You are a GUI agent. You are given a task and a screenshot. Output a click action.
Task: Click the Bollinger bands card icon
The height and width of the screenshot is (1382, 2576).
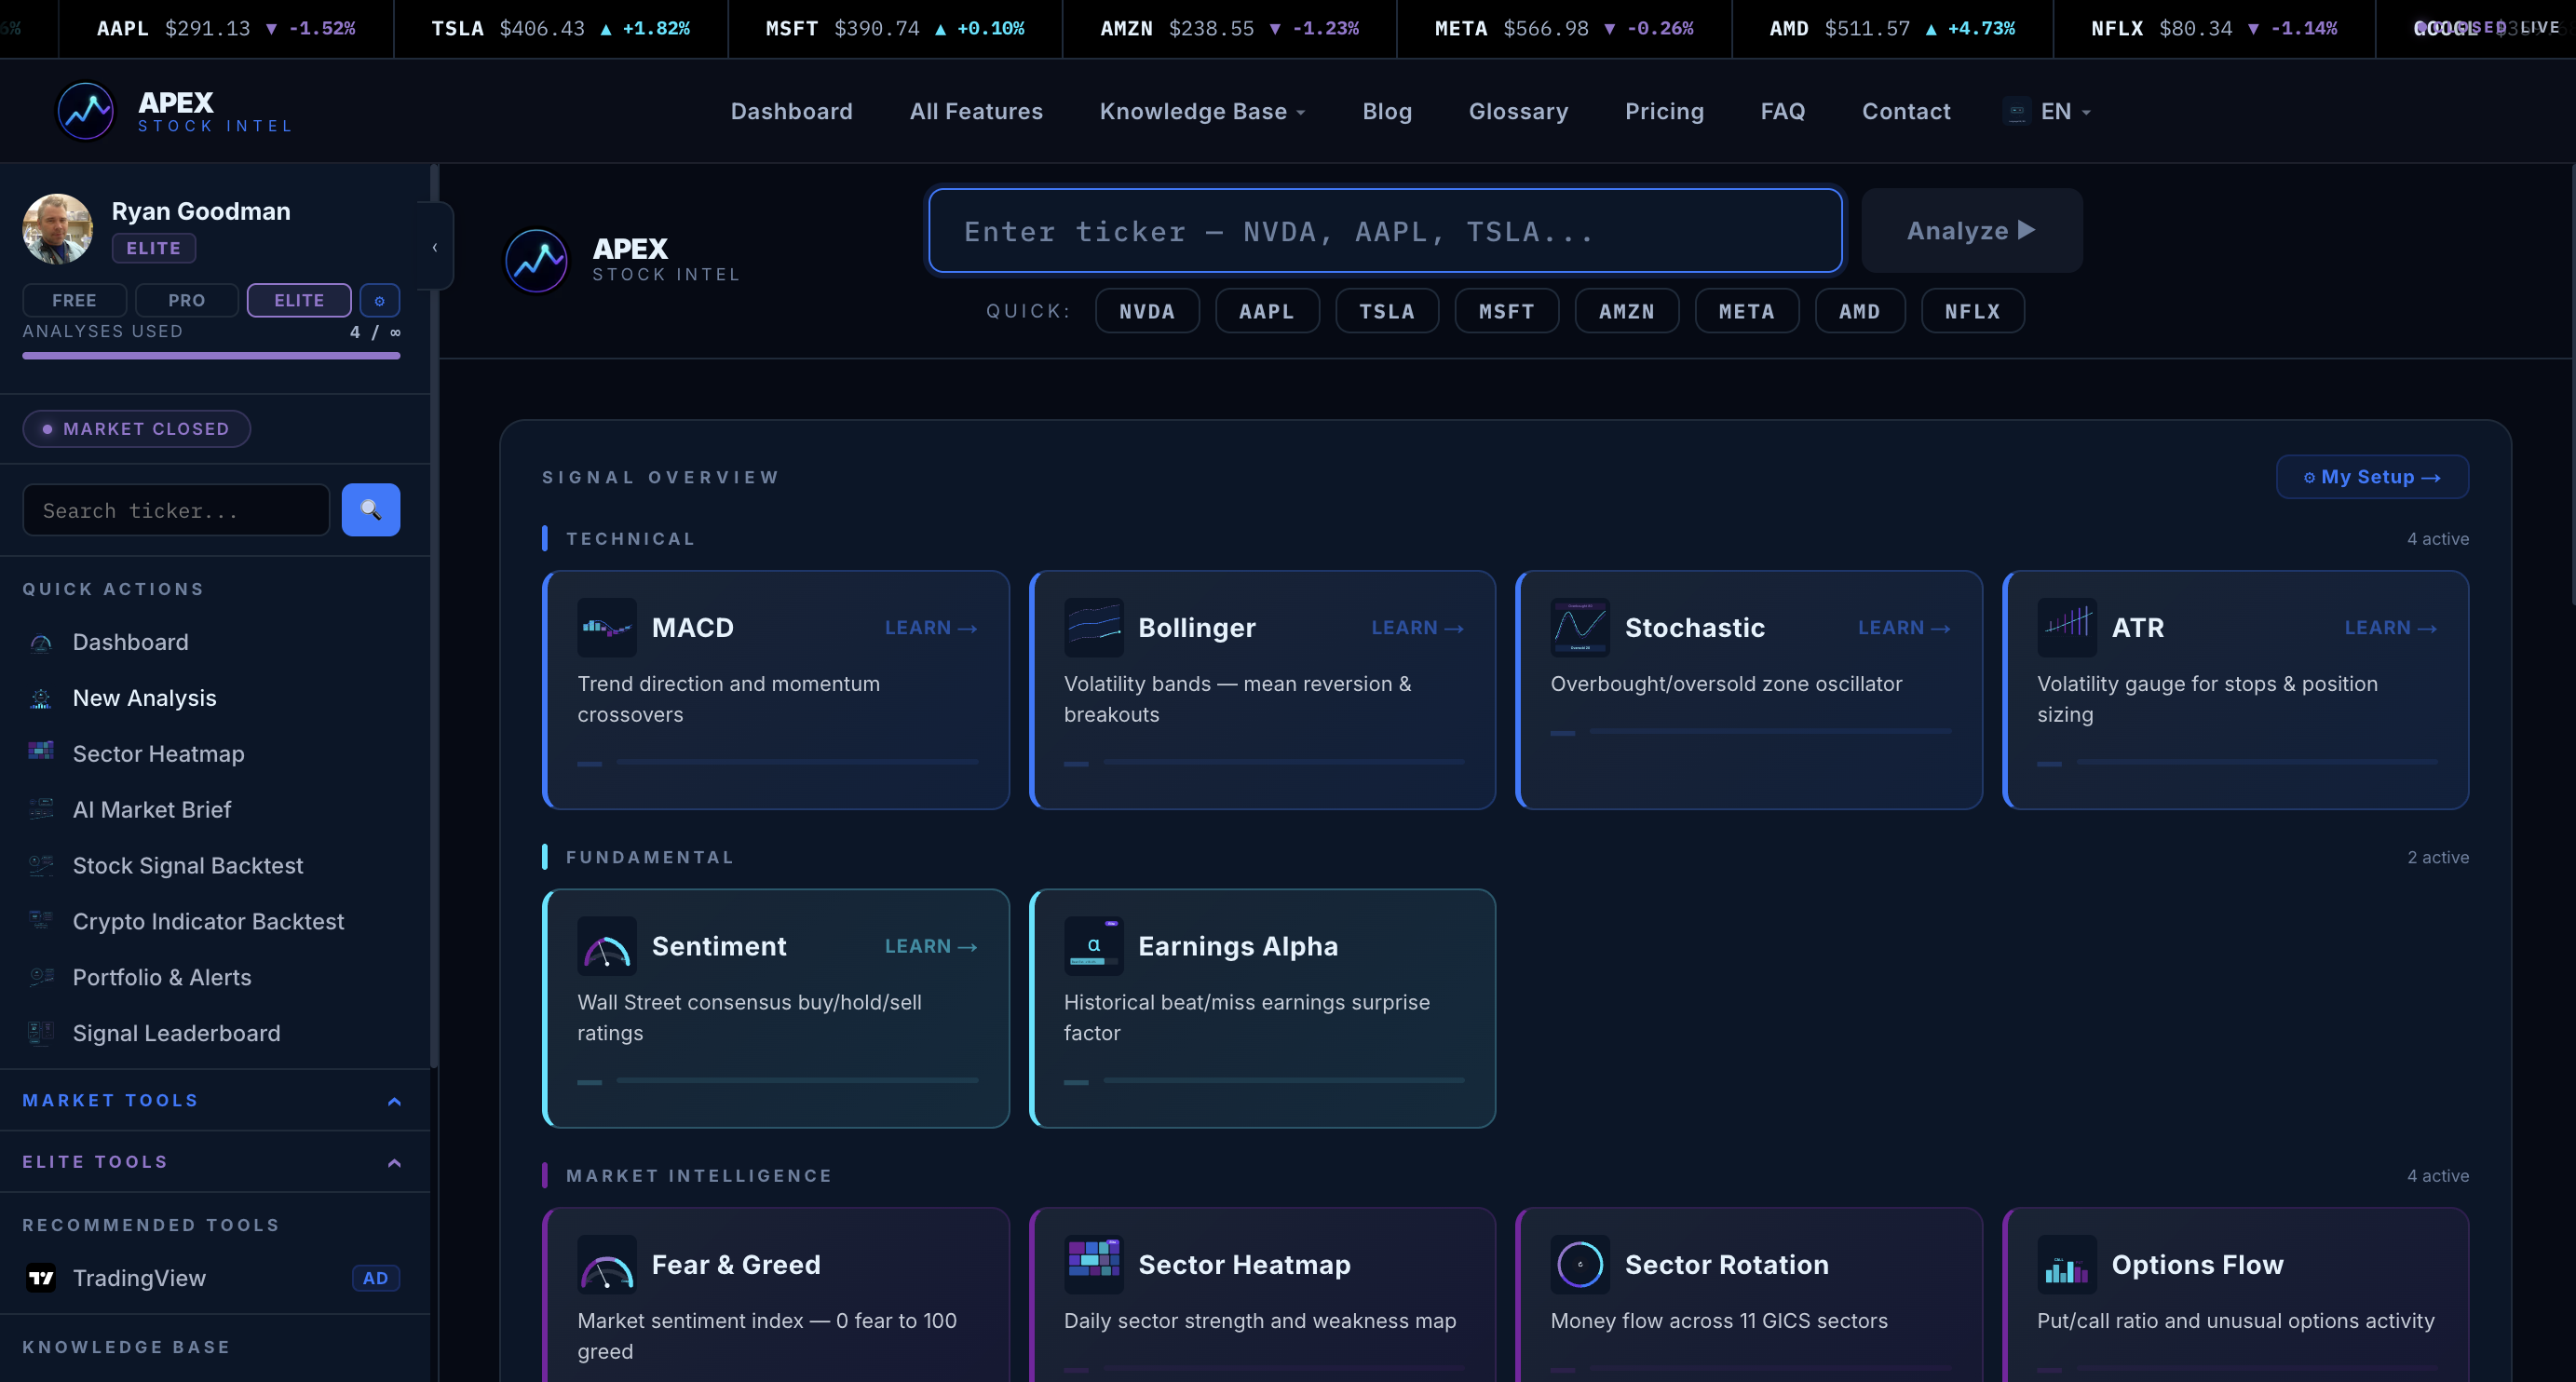[1094, 628]
